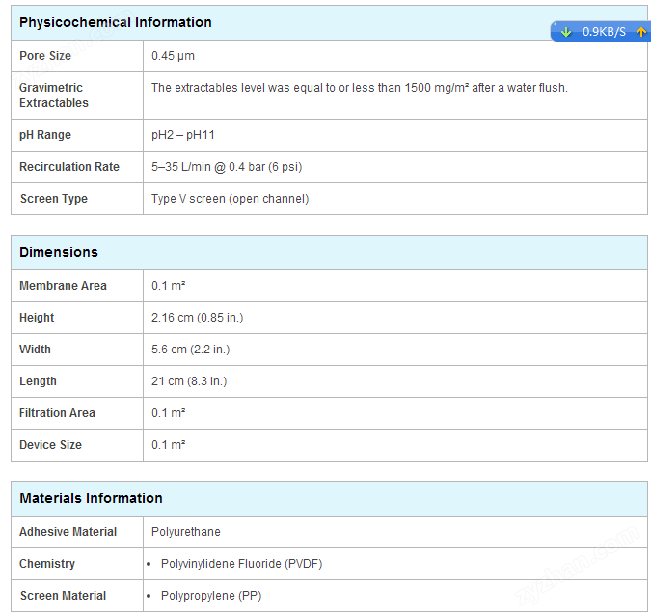Viewport: 651px width, 616px height.
Task: Click the extractables level description text
Action: (359, 88)
